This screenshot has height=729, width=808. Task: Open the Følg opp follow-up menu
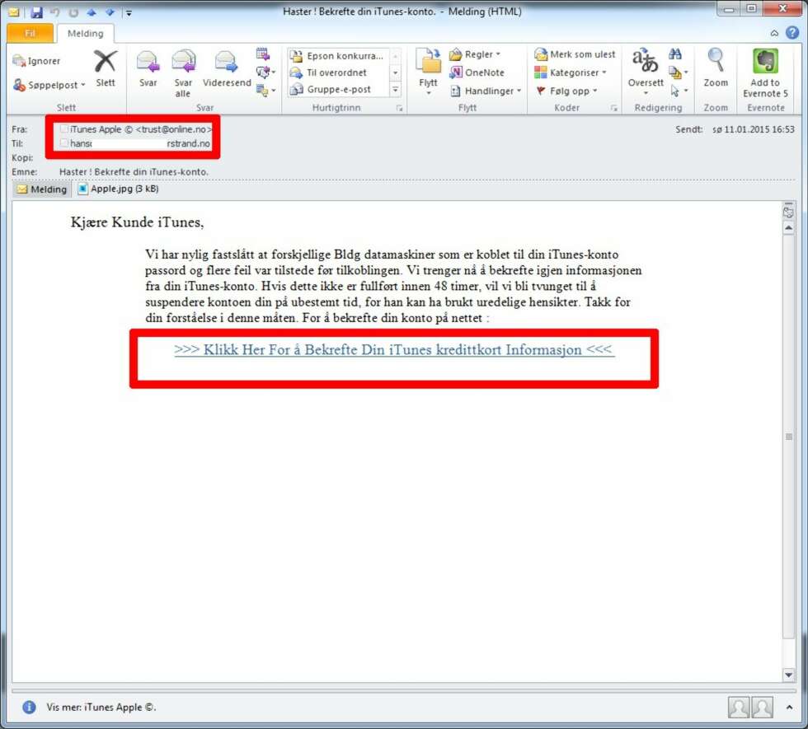click(566, 91)
